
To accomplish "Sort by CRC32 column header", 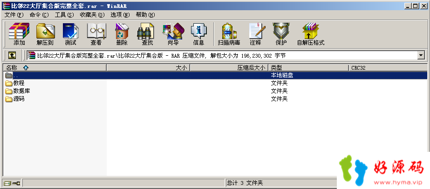I will click(x=388, y=67).
